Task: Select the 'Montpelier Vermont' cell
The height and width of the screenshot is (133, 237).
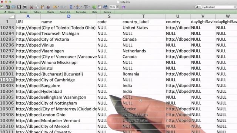Action: pos(69,120)
